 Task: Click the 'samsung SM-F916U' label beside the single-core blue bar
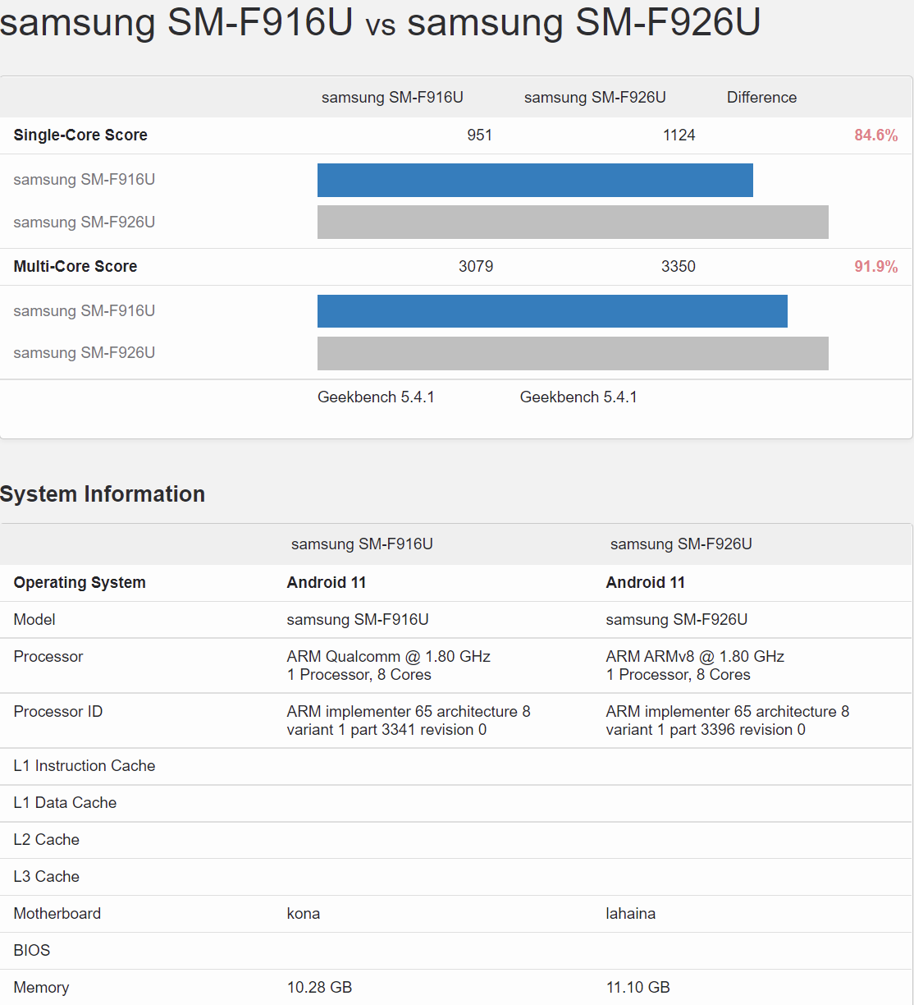coord(85,180)
